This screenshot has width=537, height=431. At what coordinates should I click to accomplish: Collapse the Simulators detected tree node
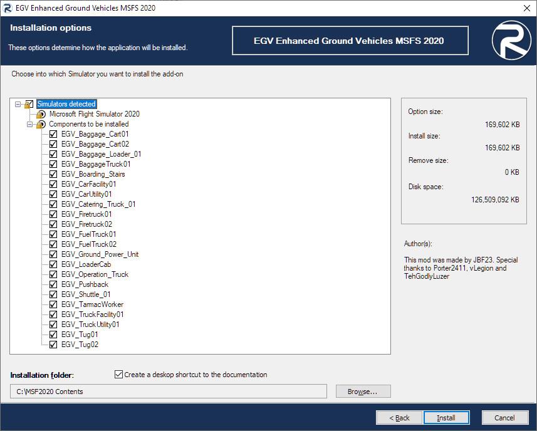[18, 104]
